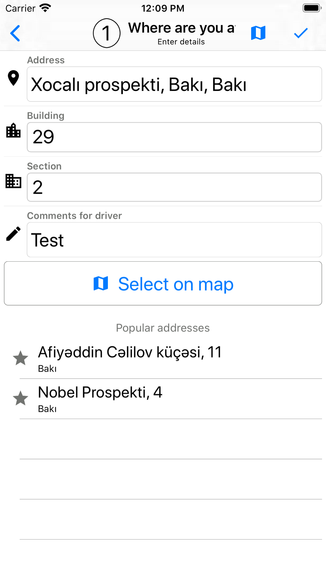Tap the blue back arrow icon
The height and width of the screenshot is (580, 326).
pyautogui.click(x=15, y=33)
